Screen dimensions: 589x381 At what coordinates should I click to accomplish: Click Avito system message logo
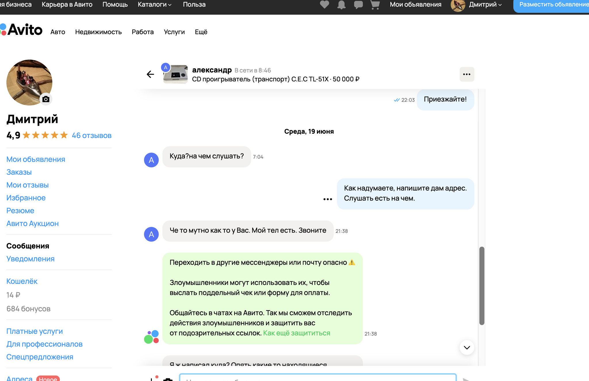pyautogui.click(x=151, y=337)
